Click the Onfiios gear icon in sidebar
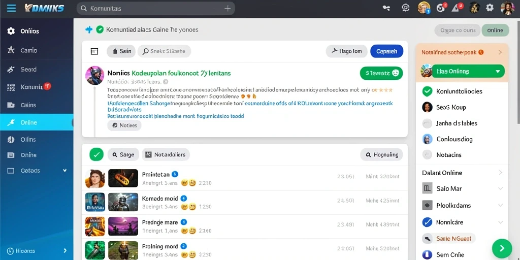Image resolution: width=520 pixels, height=260 pixels. tap(11, 31)
